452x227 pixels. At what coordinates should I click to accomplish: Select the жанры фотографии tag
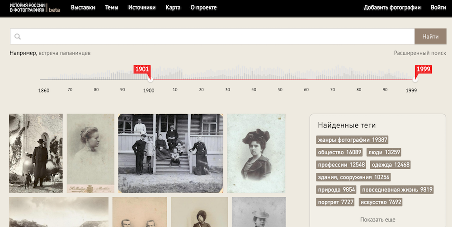point(353,140)
